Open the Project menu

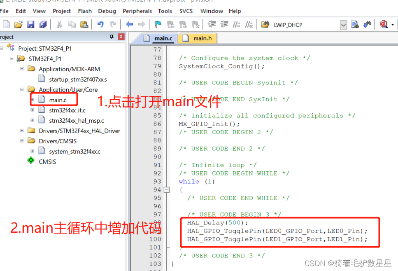[62, 11]
